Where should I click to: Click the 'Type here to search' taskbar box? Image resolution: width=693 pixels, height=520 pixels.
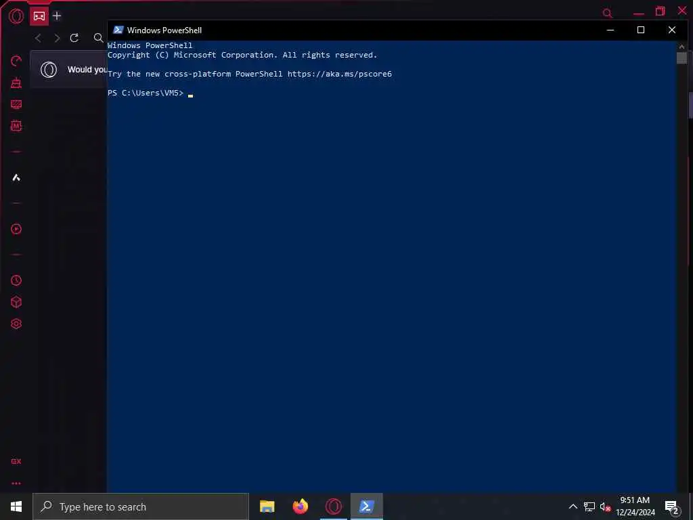141,506
